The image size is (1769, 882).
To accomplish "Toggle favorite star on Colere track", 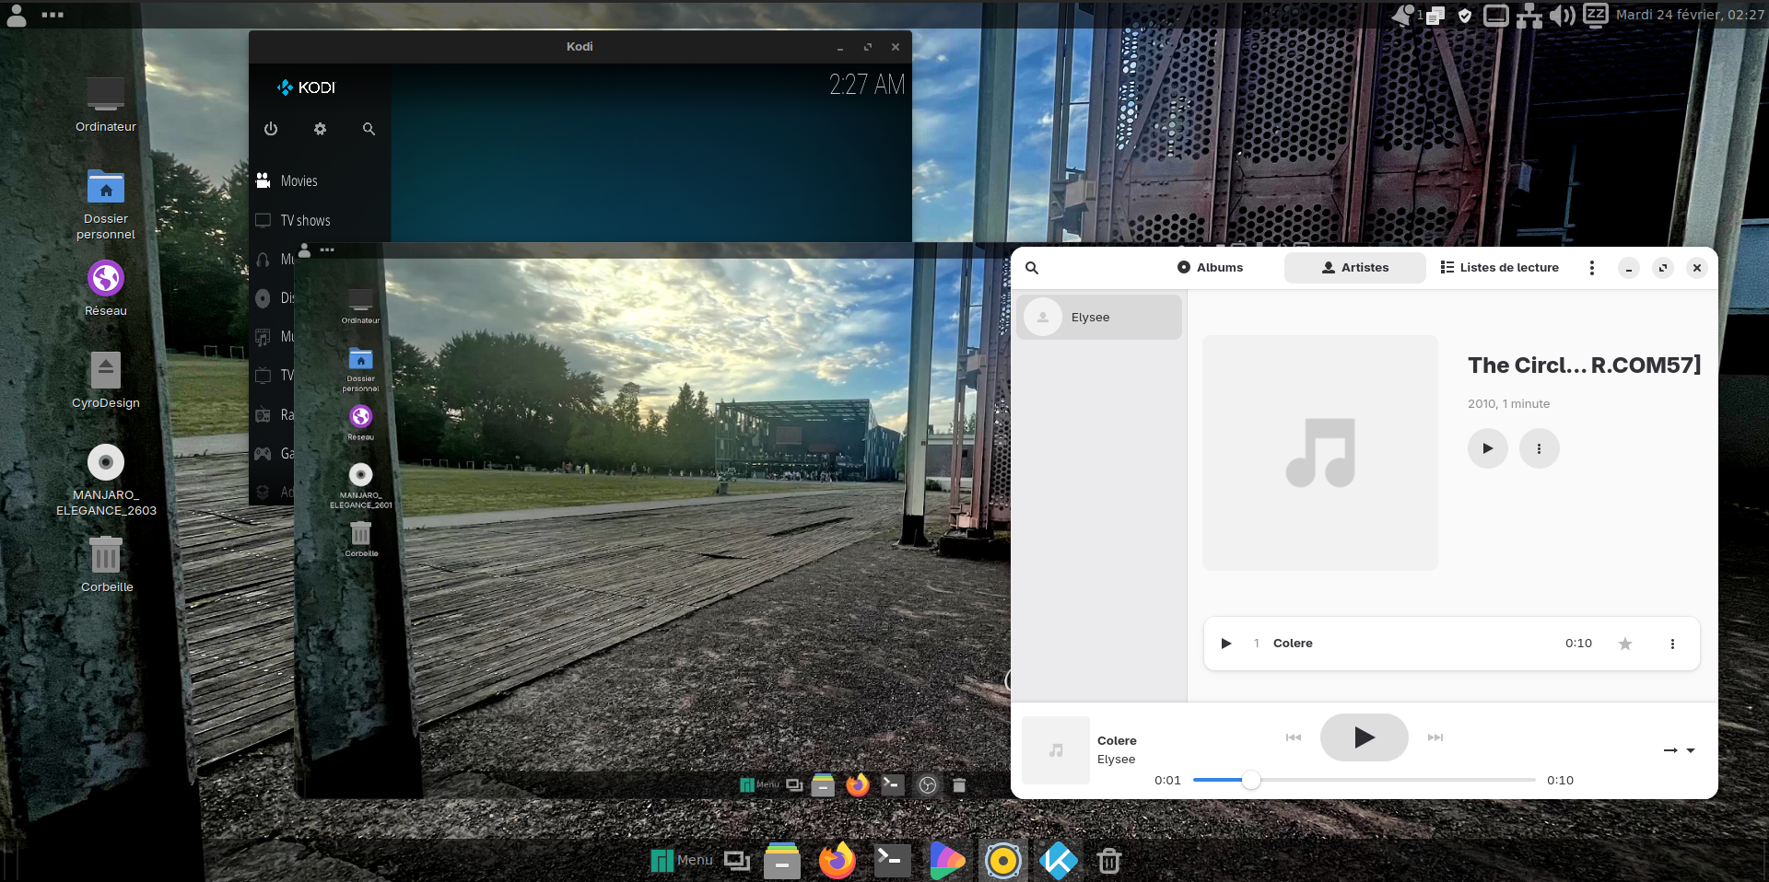I will (1624, 644).
